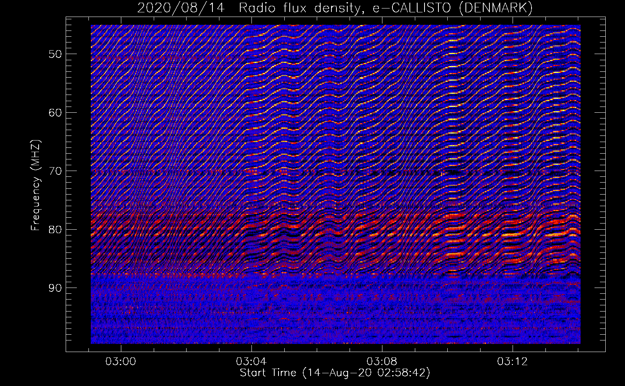The height and width of the screenshot is (386, 625).
Task: Click the 'Frequency (MHZ)' axis label
Action: click(36, 185)
